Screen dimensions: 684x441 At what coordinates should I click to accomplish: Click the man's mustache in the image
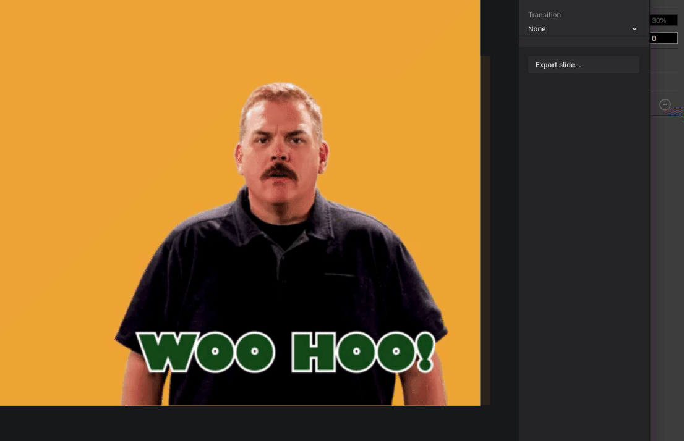coord(278,171)
